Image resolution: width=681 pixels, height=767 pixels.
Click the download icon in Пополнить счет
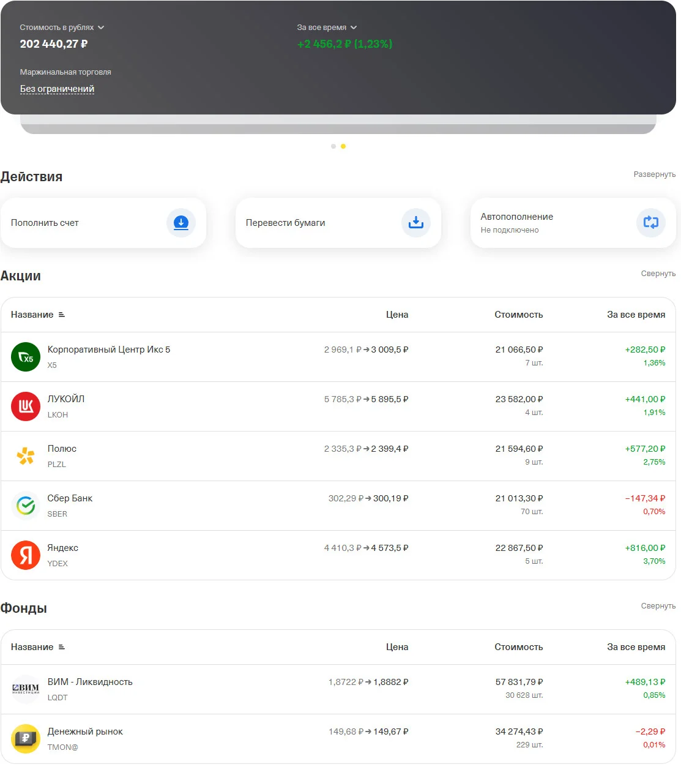click(181, 223)
